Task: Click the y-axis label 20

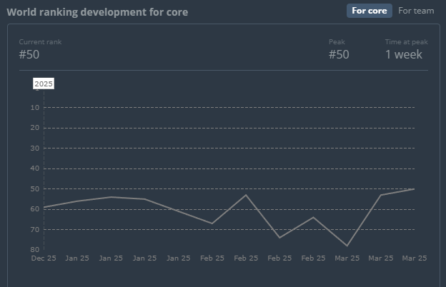Action: (x=35, y=128)
